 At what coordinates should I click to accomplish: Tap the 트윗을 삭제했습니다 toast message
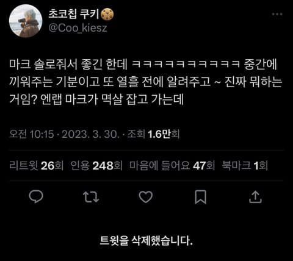pos(146,241)
